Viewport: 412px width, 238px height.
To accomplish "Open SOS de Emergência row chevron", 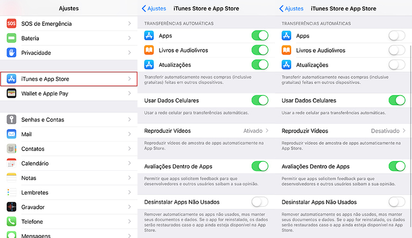I will 129,23.
